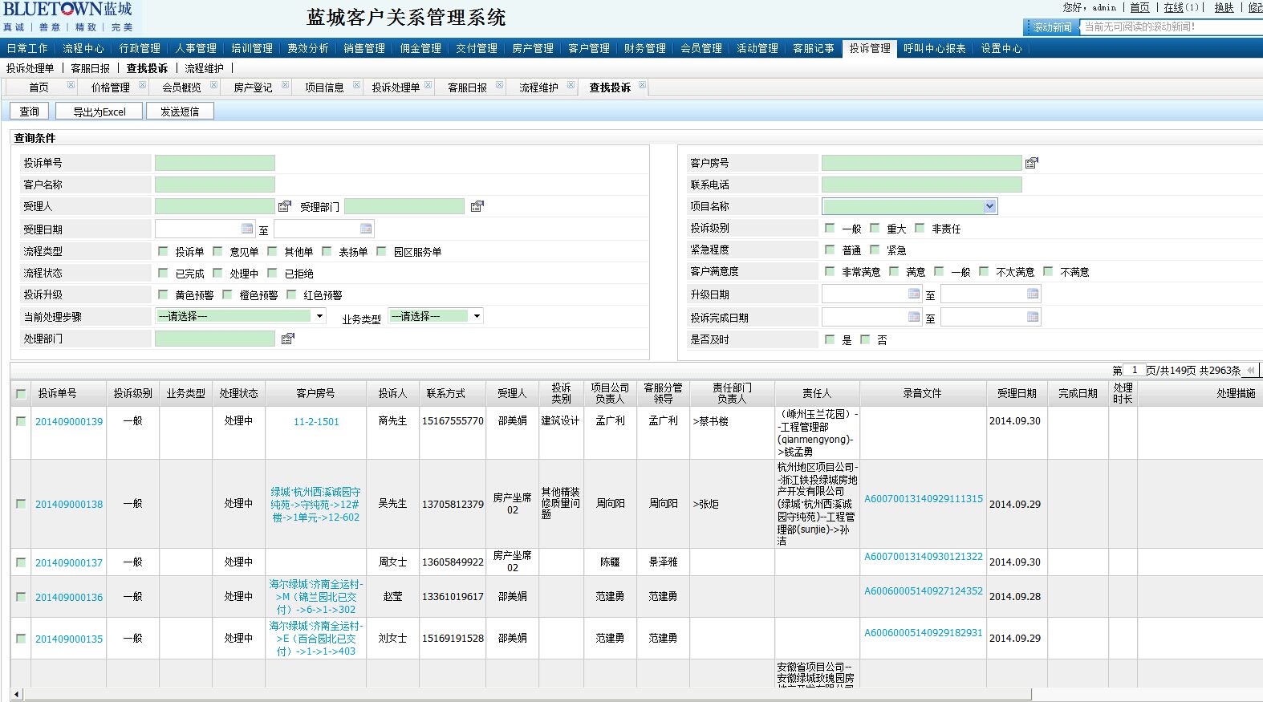The image size is (1263, 702).
Task: Click 导出为Excel button
Action: (99, 112)
